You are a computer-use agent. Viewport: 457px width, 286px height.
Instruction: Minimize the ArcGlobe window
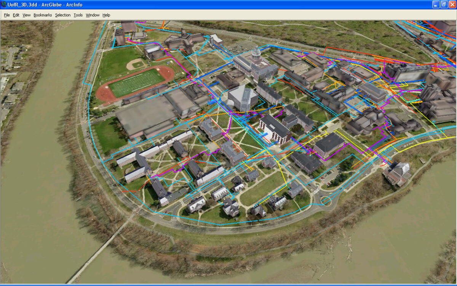436,5
